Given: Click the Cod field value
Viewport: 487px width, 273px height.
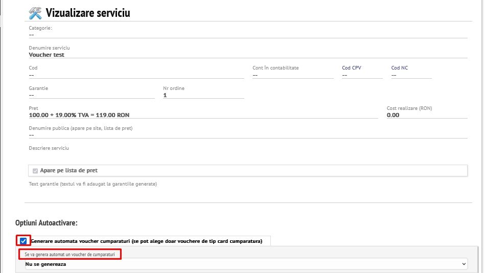Looking at the screenshot, I should coord(32,75).
